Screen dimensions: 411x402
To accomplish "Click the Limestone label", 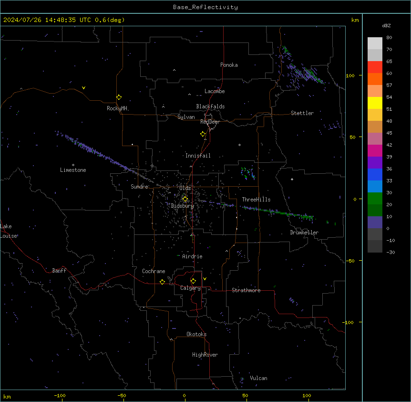I will pos(73,170).
